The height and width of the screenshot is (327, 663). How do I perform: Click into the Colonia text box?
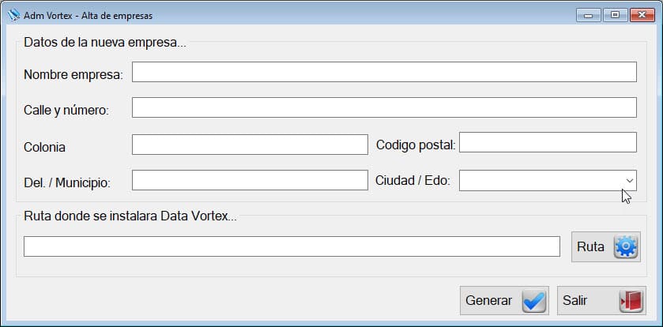[250, 145]
